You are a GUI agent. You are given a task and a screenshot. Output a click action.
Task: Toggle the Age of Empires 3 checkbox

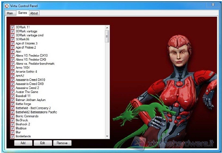tap(13, 43)
